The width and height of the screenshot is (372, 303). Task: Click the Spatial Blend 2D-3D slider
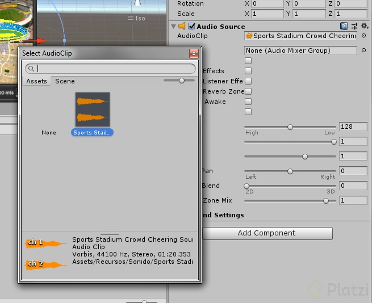click(290, 186)
